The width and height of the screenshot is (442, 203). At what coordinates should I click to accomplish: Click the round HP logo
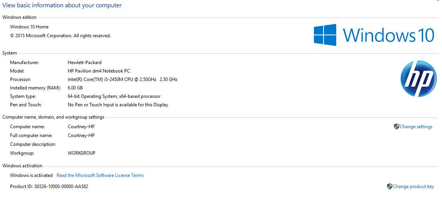tap(418, 79)
